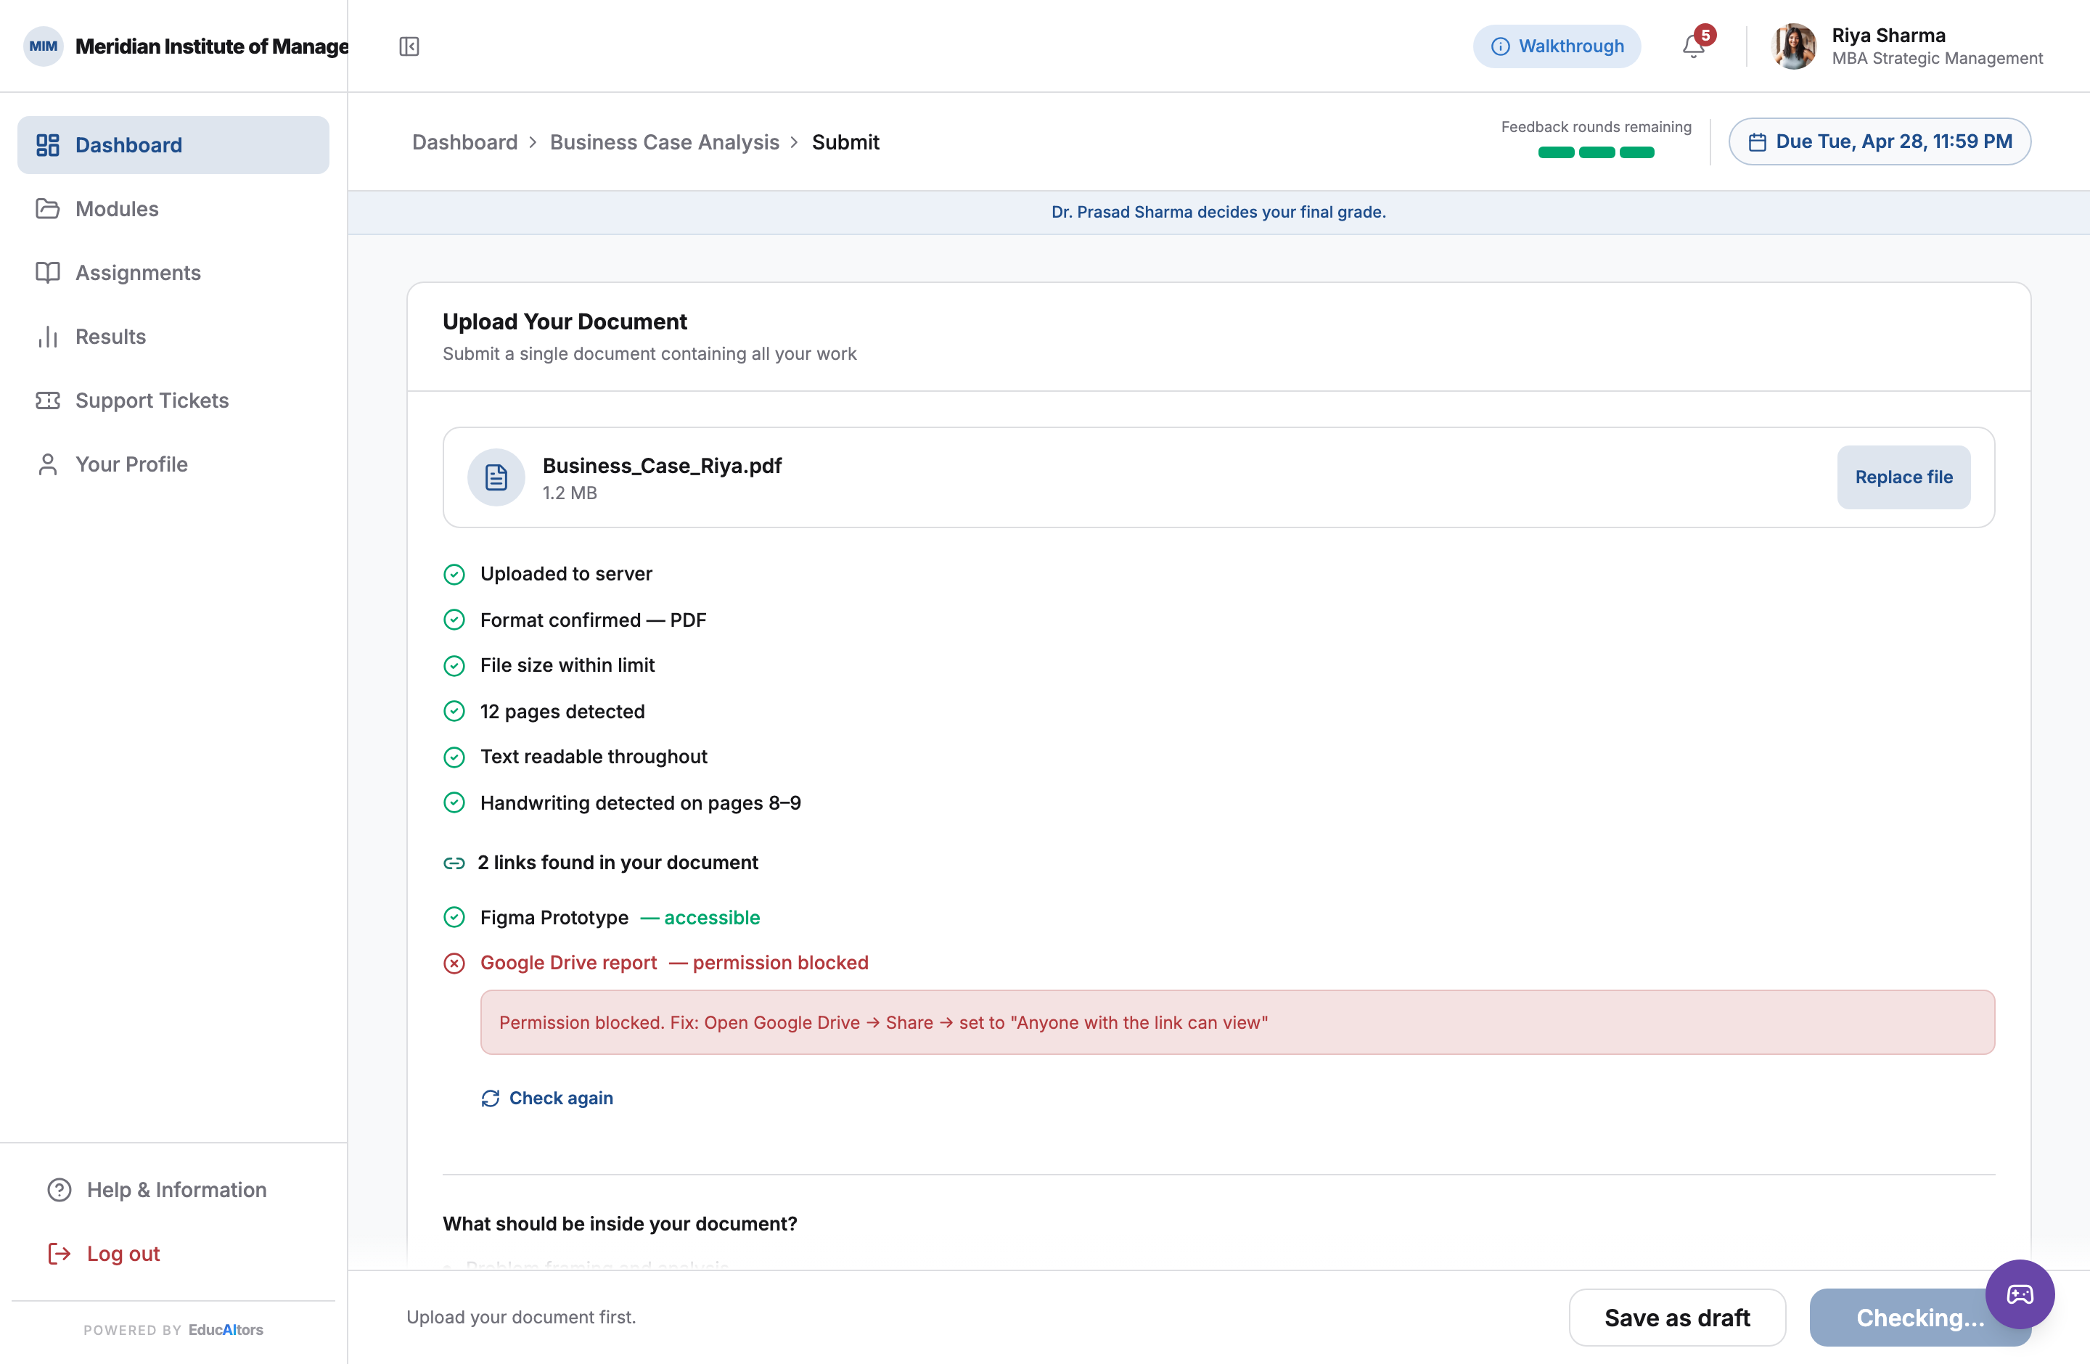Open Riya Sharma's profile avatar
This screenshot has height=1364, width=2090.
click(1794, 46)
